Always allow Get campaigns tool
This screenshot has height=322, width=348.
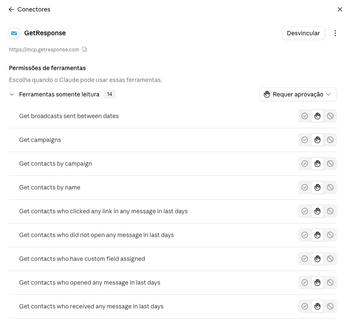[x=305, y=140]
